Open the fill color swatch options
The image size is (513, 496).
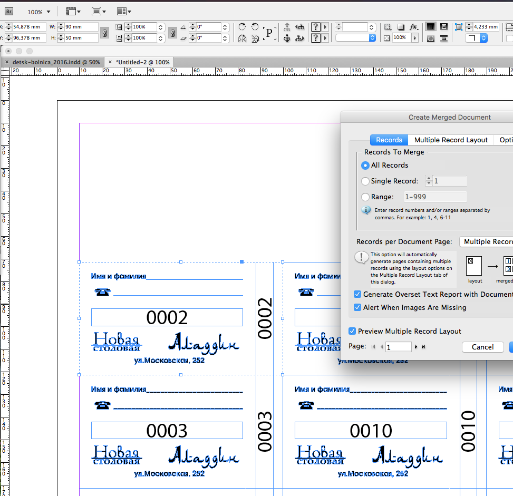pyautogui.click(x=316, y=27)
